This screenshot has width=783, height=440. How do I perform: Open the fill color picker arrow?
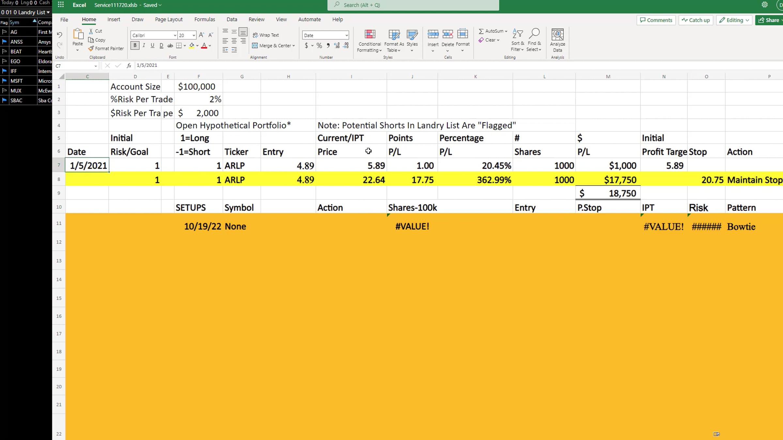coord(197,46)
